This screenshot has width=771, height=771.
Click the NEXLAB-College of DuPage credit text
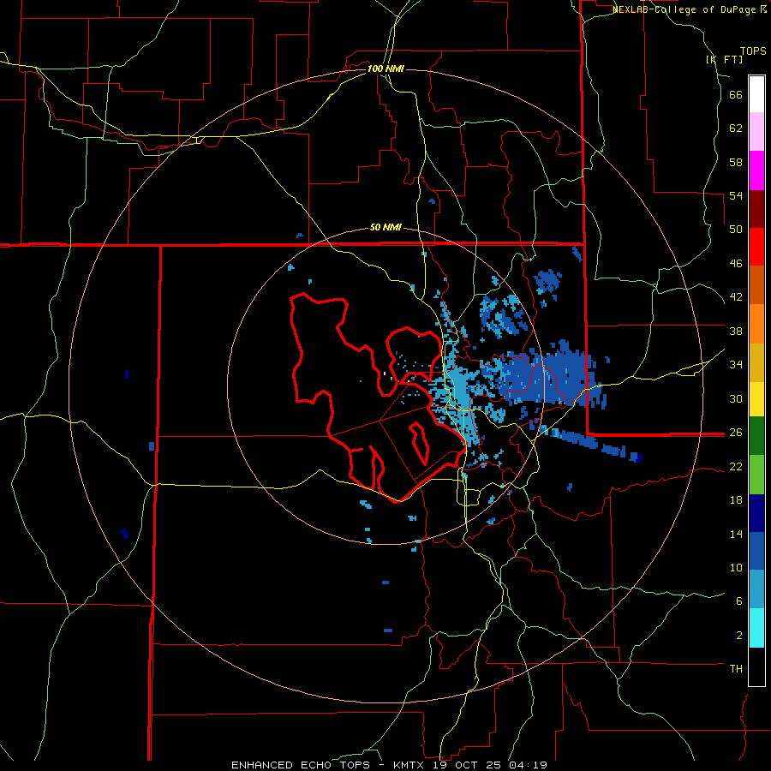(x=684, y=9)
